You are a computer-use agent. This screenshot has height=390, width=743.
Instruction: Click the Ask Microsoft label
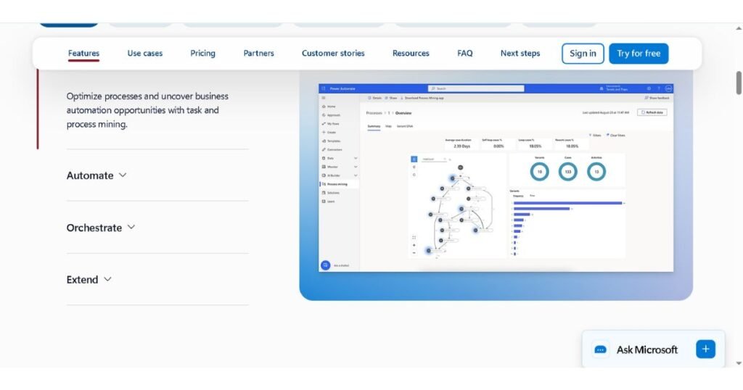[646, 350]
